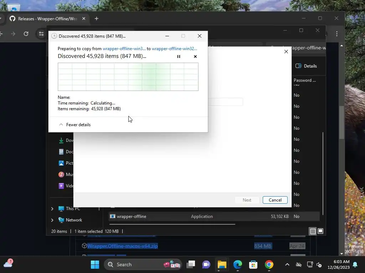The width and height of the screenshot is (365, 273).
Task: Reload the page in Chrome
Action: pos(26,34)
